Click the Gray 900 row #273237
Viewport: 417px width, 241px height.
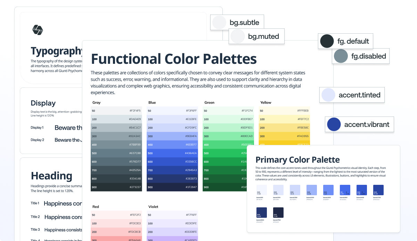pos(116,187)
